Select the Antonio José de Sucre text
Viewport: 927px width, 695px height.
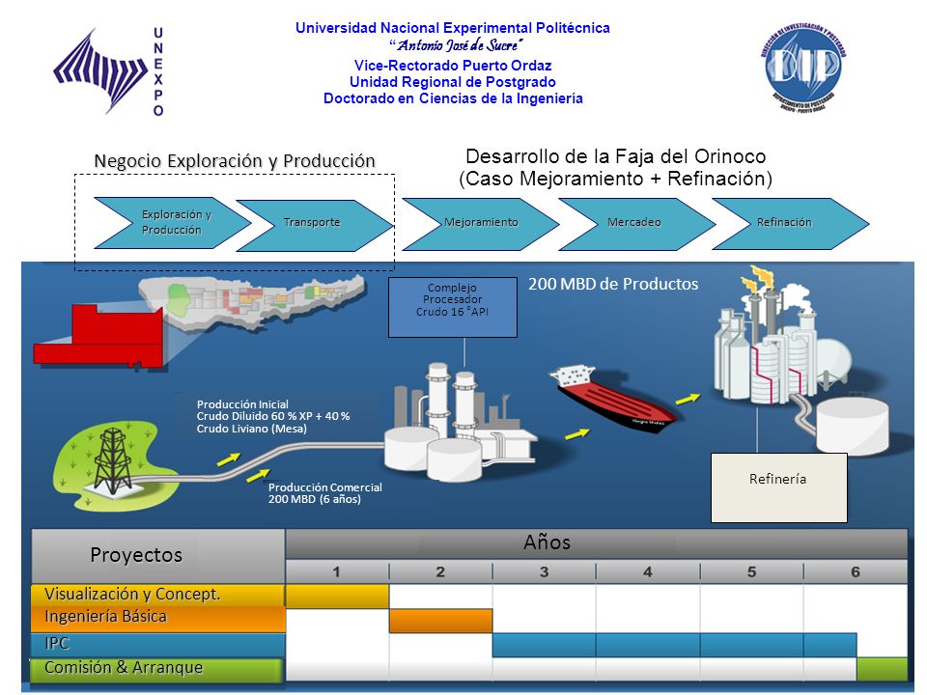click(x=456, y=45)
